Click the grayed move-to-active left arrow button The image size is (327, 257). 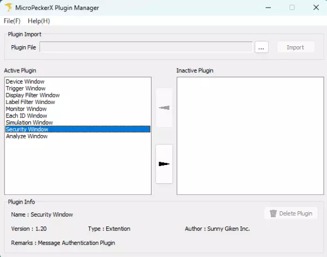(x=164, y=108)
